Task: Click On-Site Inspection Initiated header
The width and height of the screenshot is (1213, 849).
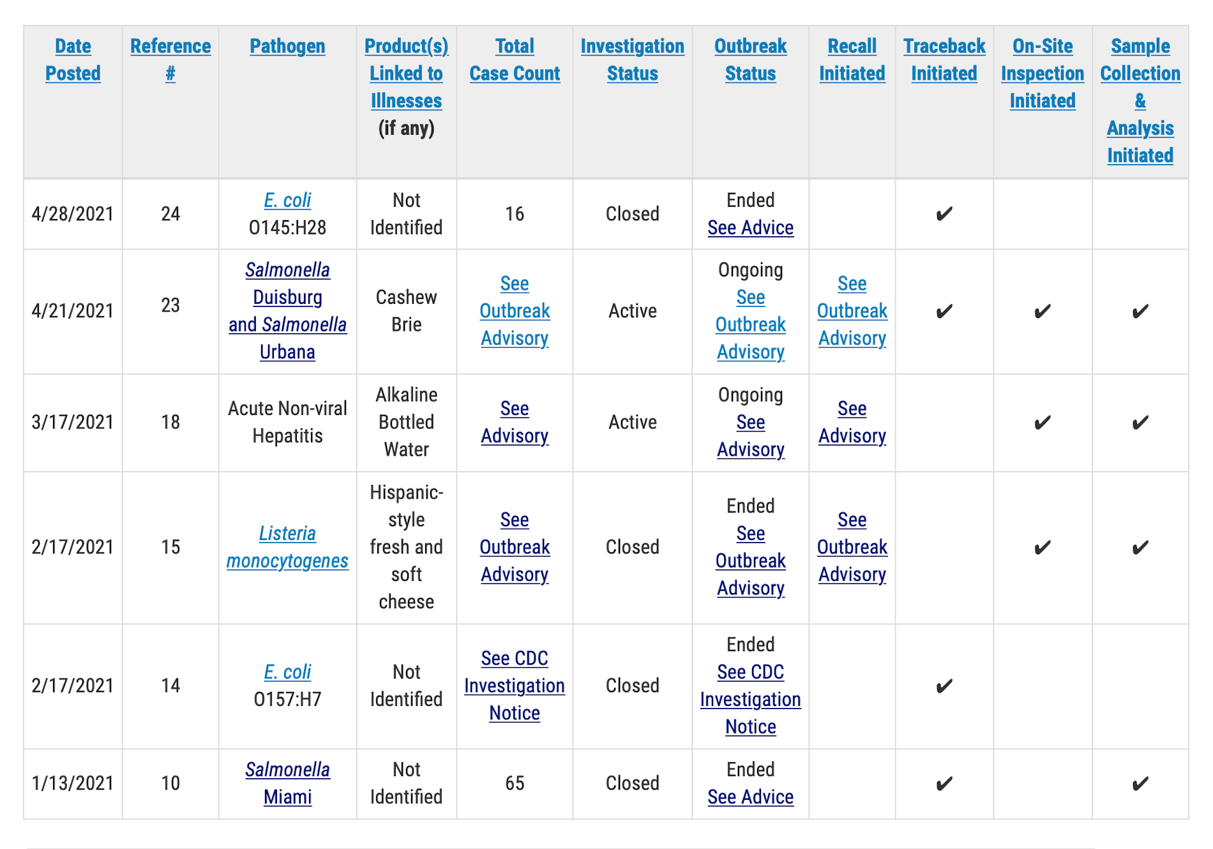Action: click(x=1043, y=73)
